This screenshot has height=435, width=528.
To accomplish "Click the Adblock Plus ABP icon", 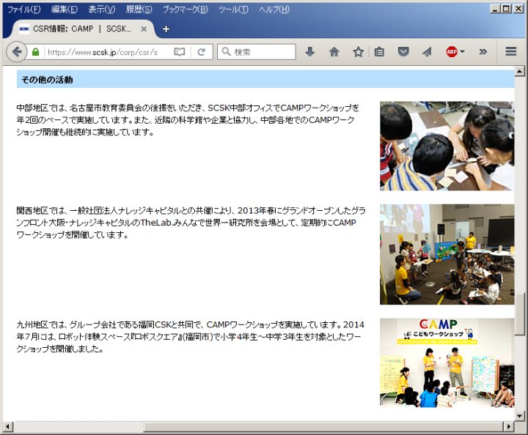I will pyautogui.click(x=451, y=52).
